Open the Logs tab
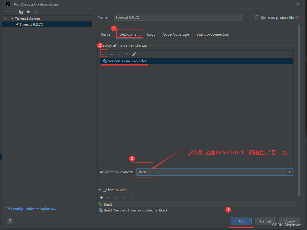 pos(151,34)
